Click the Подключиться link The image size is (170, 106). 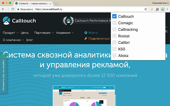tap(99, 39)
